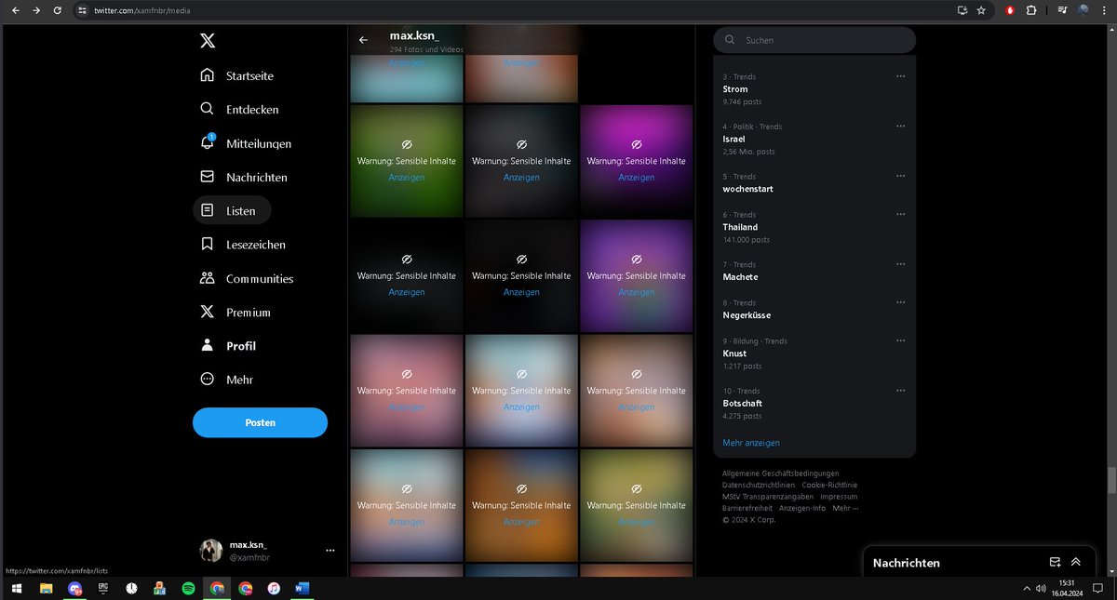Open media control icon in Chrome toolbar

(1062, 10)
